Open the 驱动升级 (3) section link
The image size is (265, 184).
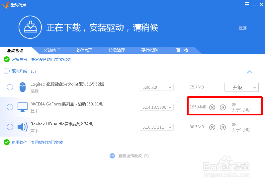[24, 71]
